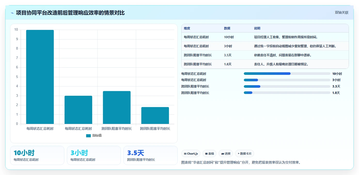Open the 3.5天 data card

pos(151,155)
